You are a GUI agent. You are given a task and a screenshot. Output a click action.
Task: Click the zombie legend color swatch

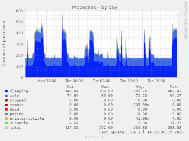6,105
